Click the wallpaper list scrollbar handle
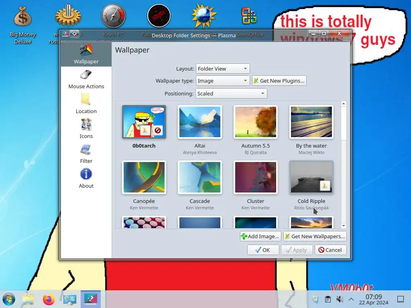Viewport: 411px width, 308px height. pos(344,123)
